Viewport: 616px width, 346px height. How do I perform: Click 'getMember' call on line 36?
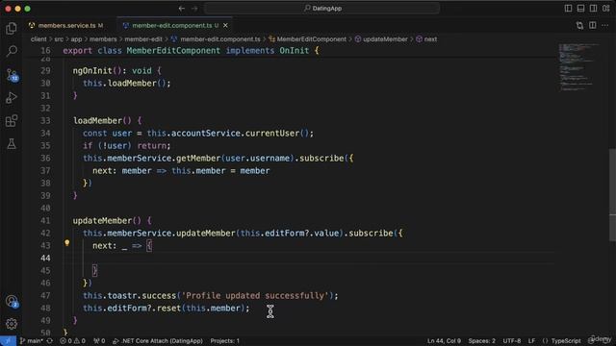198,158
